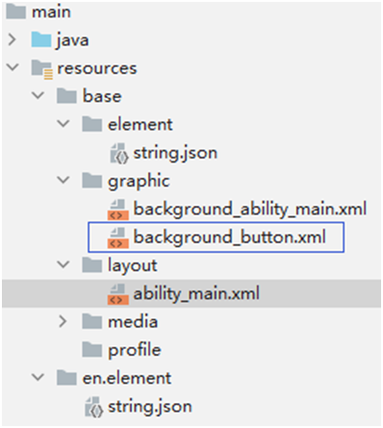Click the base folder icon

pos(66,96)
